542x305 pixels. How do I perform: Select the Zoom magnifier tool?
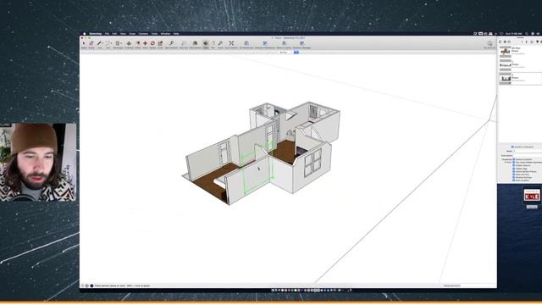point(220,43)
